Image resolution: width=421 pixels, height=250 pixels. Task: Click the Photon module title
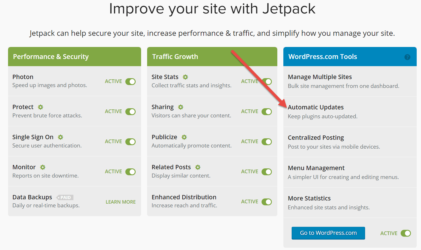tap(23, 77)
